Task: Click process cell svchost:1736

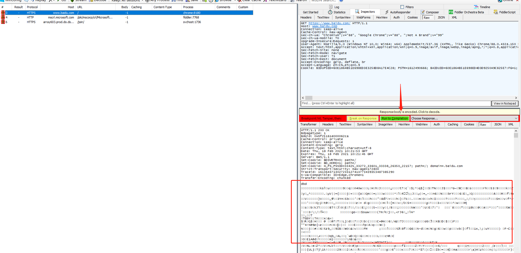Action: (192, 22)
